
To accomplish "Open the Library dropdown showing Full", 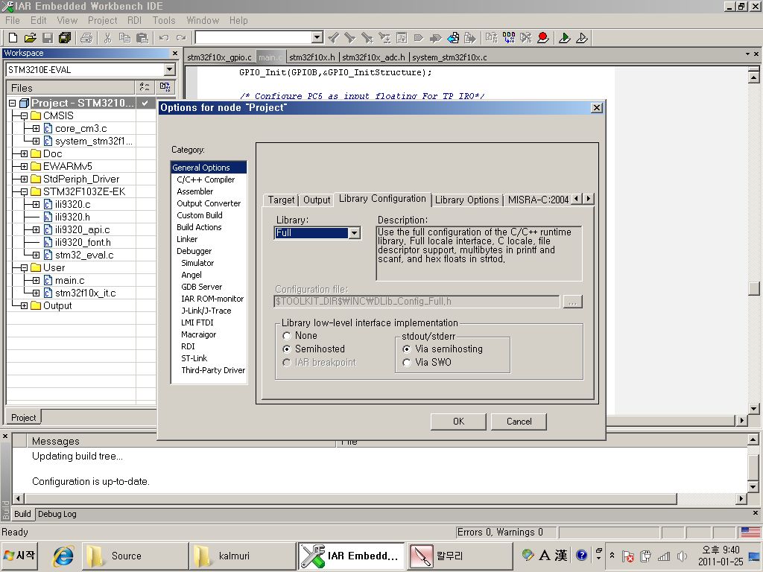I will 354,233.
